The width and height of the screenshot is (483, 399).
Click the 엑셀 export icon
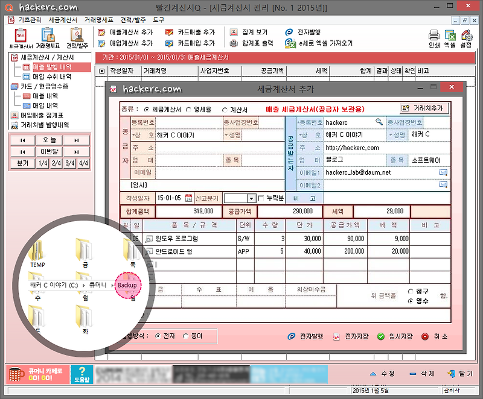pos(450,39)
